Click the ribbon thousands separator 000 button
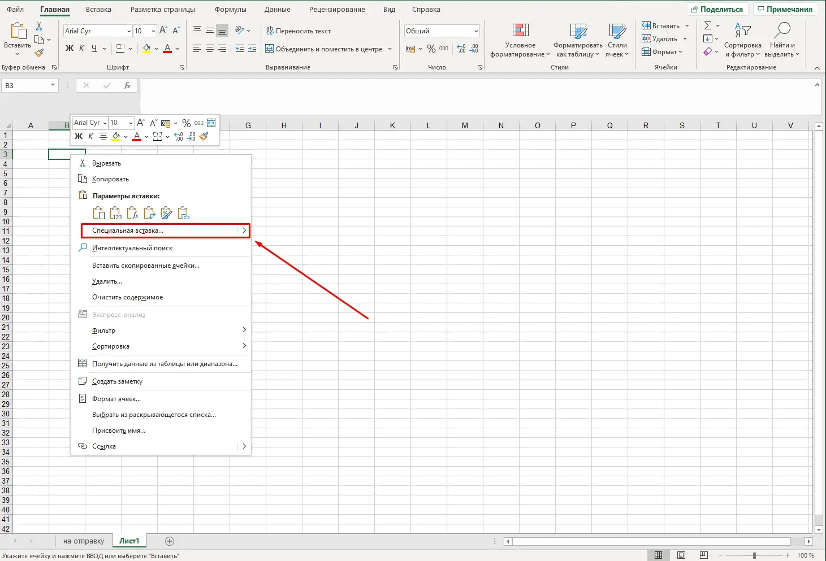826x561 pixels. coord(444,49)
